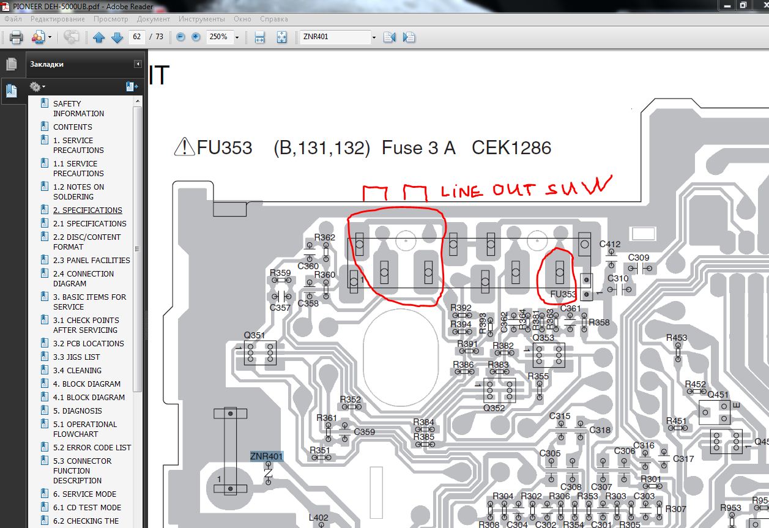
Task: Open the find field options dropdown arrow
Action: coord(374,37)
